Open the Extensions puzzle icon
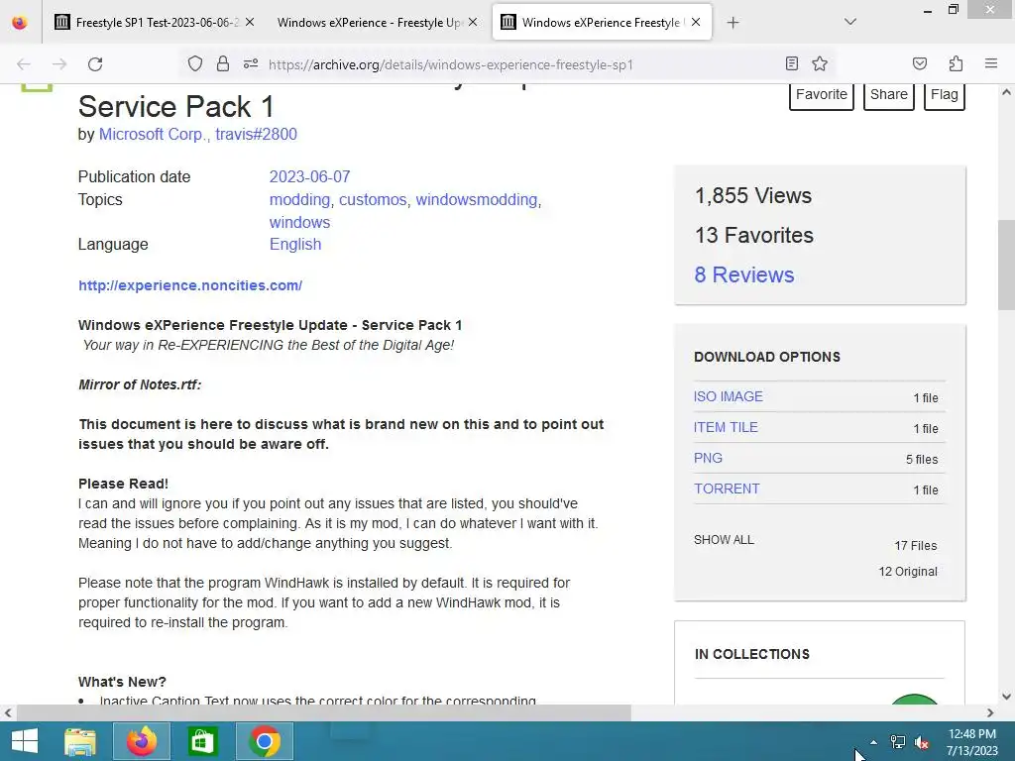1015x761 pixels. point(956,63)
